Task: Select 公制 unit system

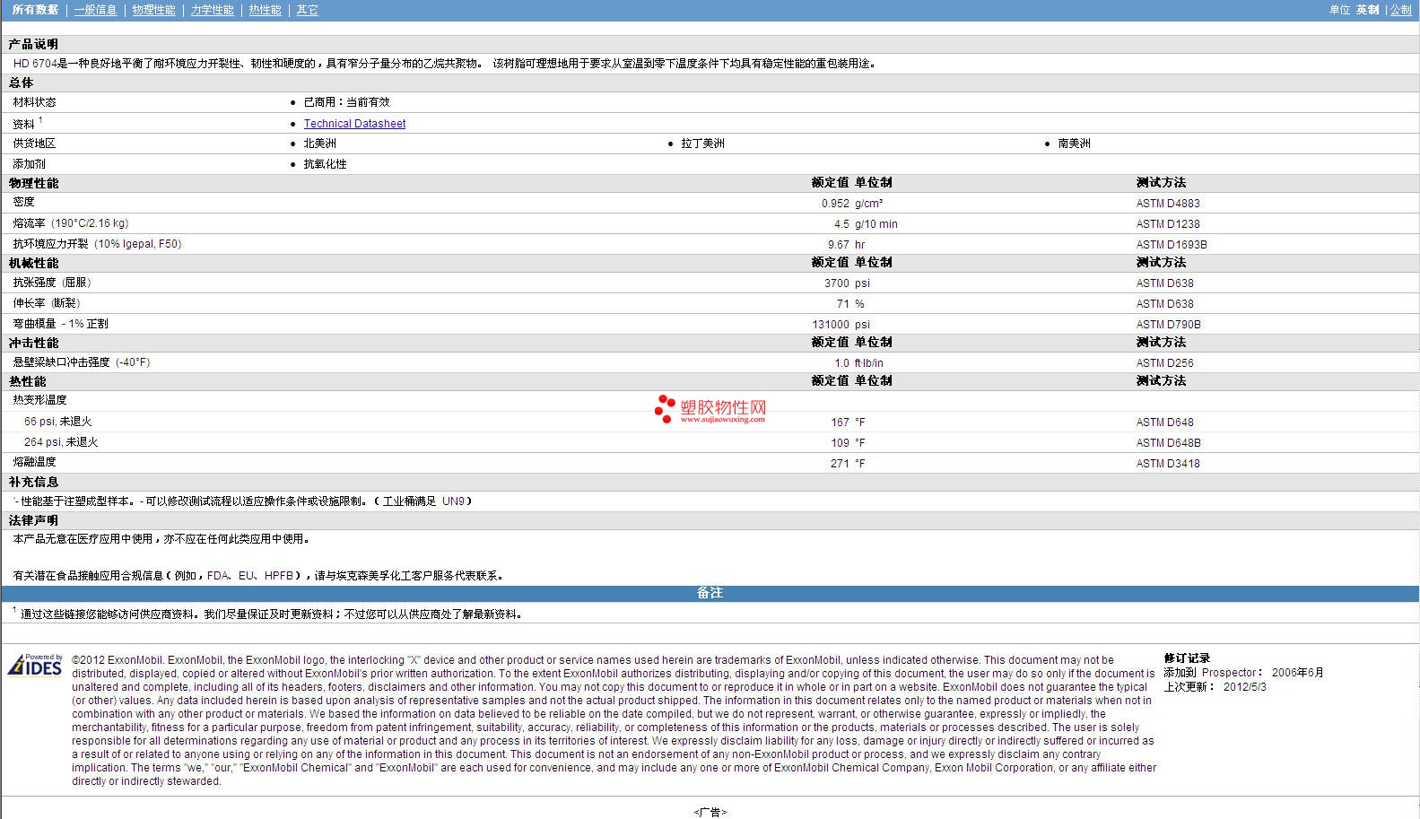Action: (x=1400, y=10)
